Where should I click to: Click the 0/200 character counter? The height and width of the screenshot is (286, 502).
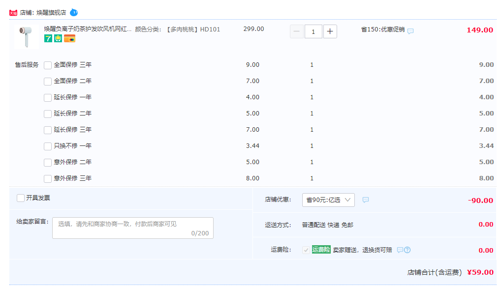[x=200, y=233]
